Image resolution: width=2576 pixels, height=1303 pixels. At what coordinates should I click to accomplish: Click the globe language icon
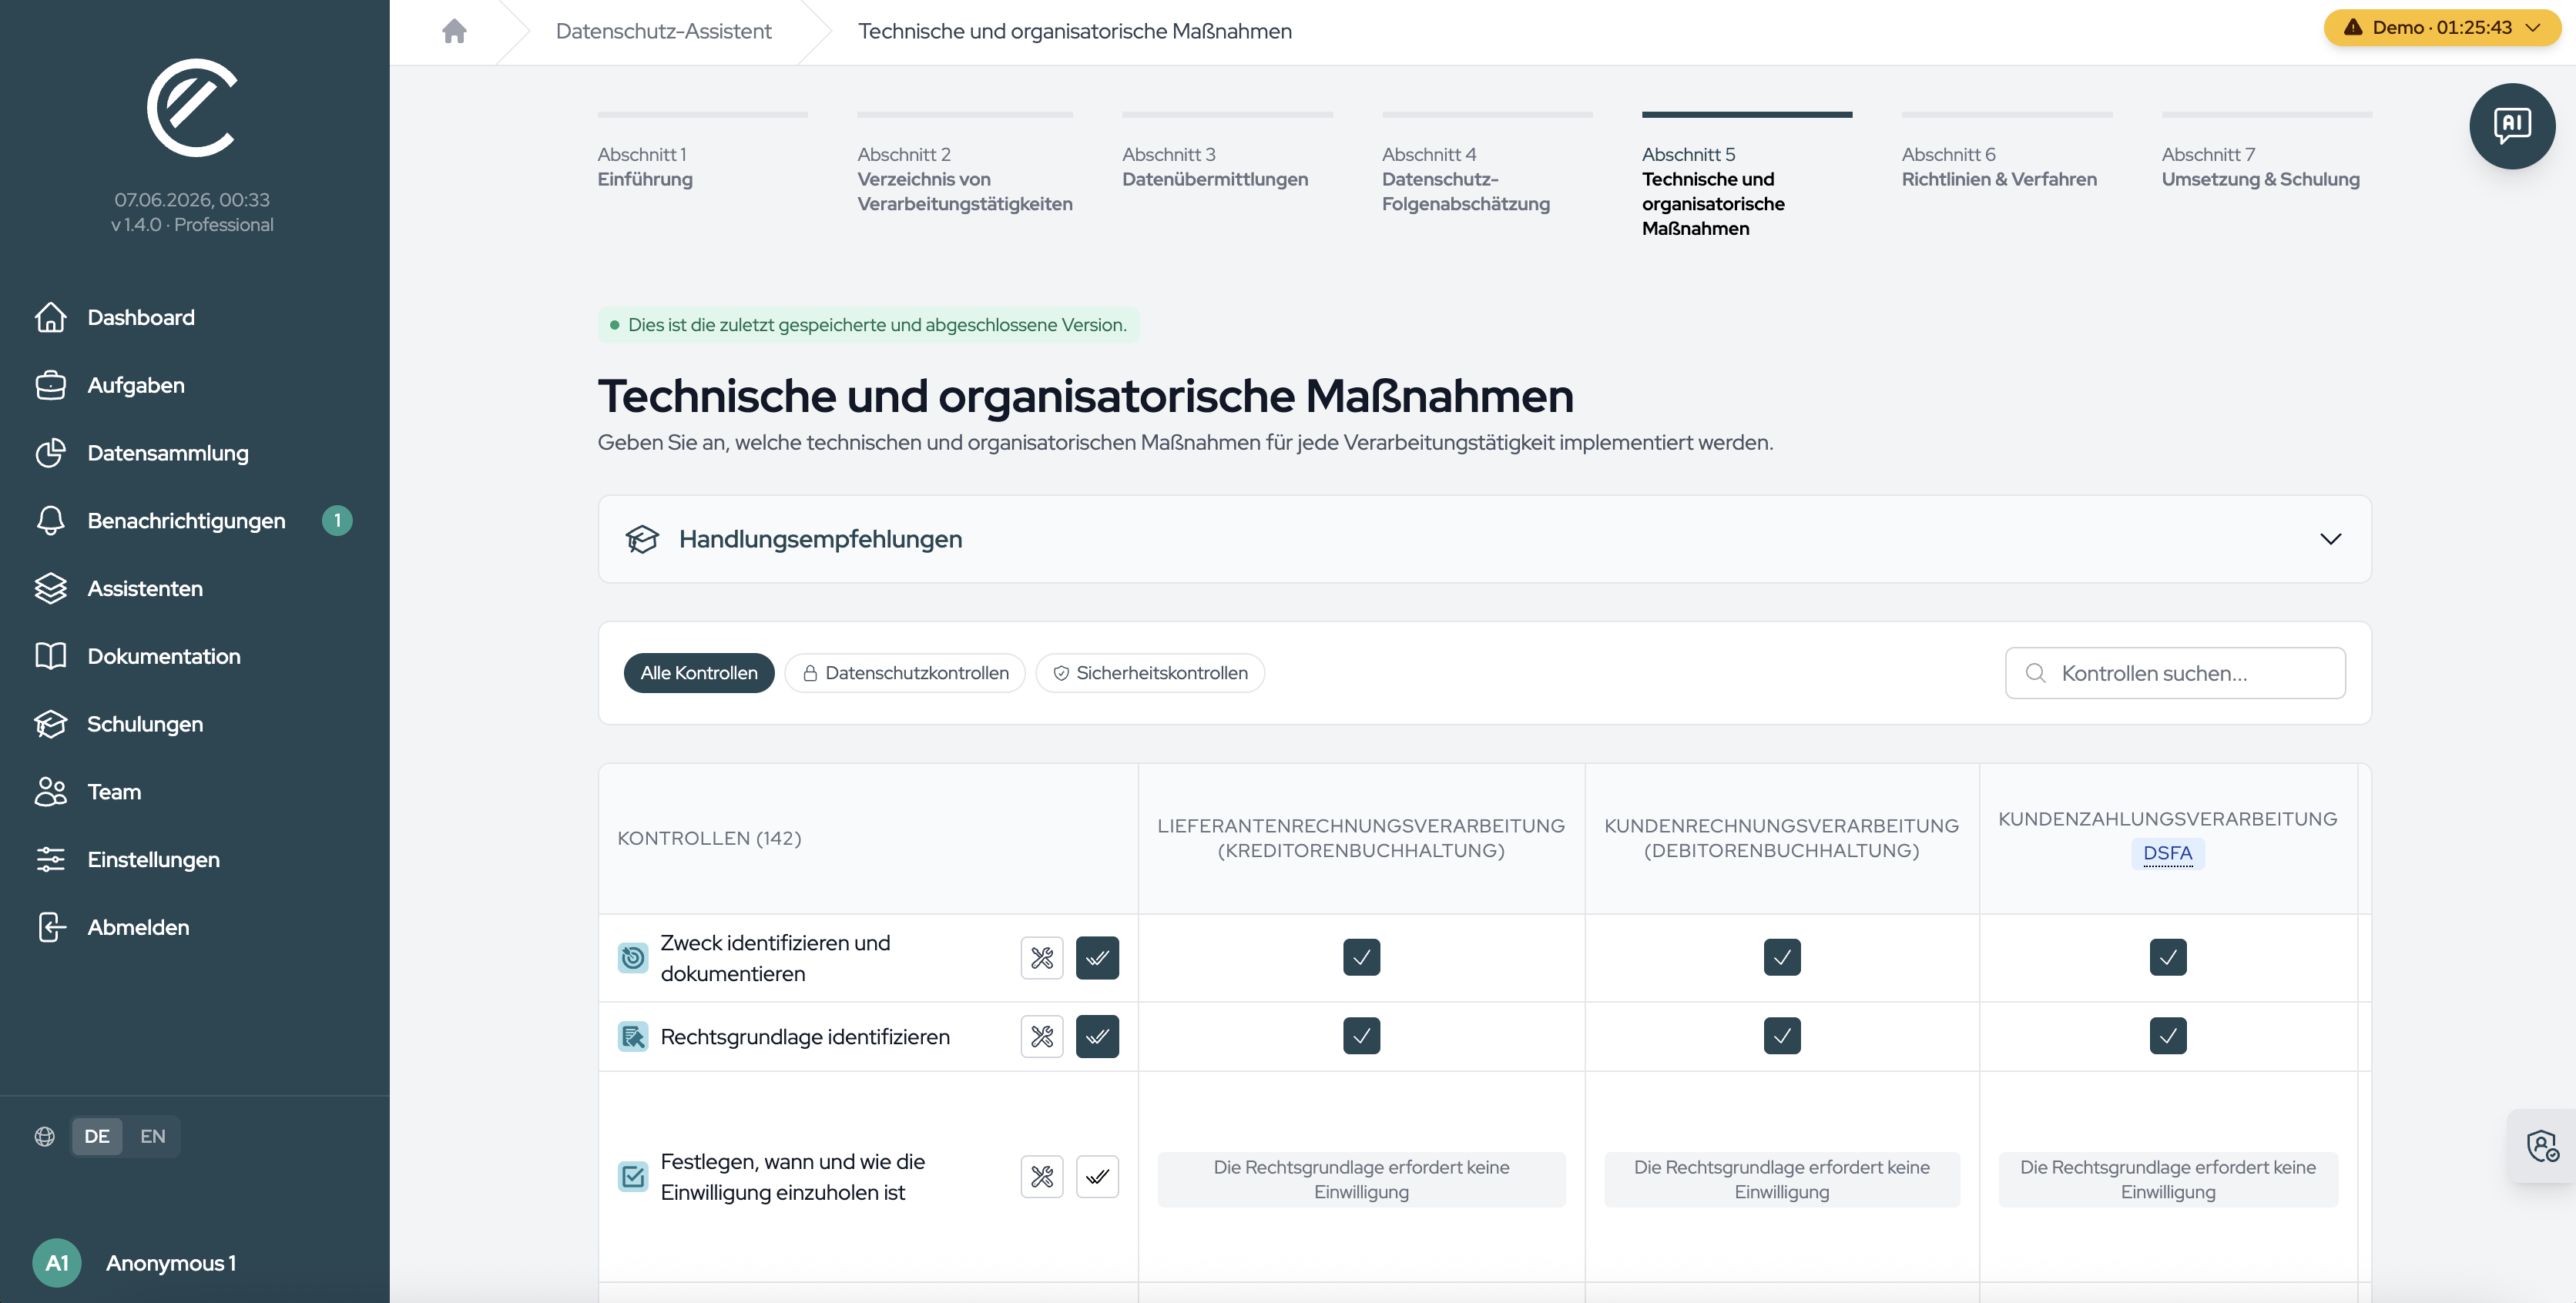click(x=45, y=1136)
